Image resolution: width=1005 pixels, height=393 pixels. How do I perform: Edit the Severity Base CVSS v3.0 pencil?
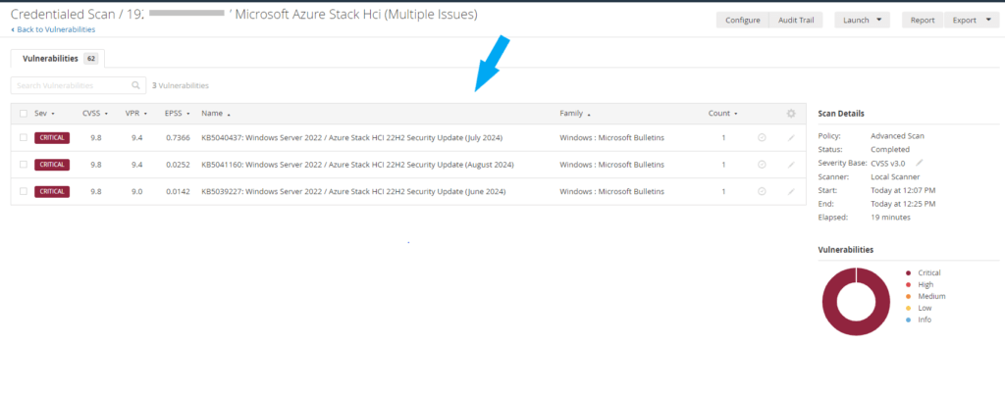point(919,163)
